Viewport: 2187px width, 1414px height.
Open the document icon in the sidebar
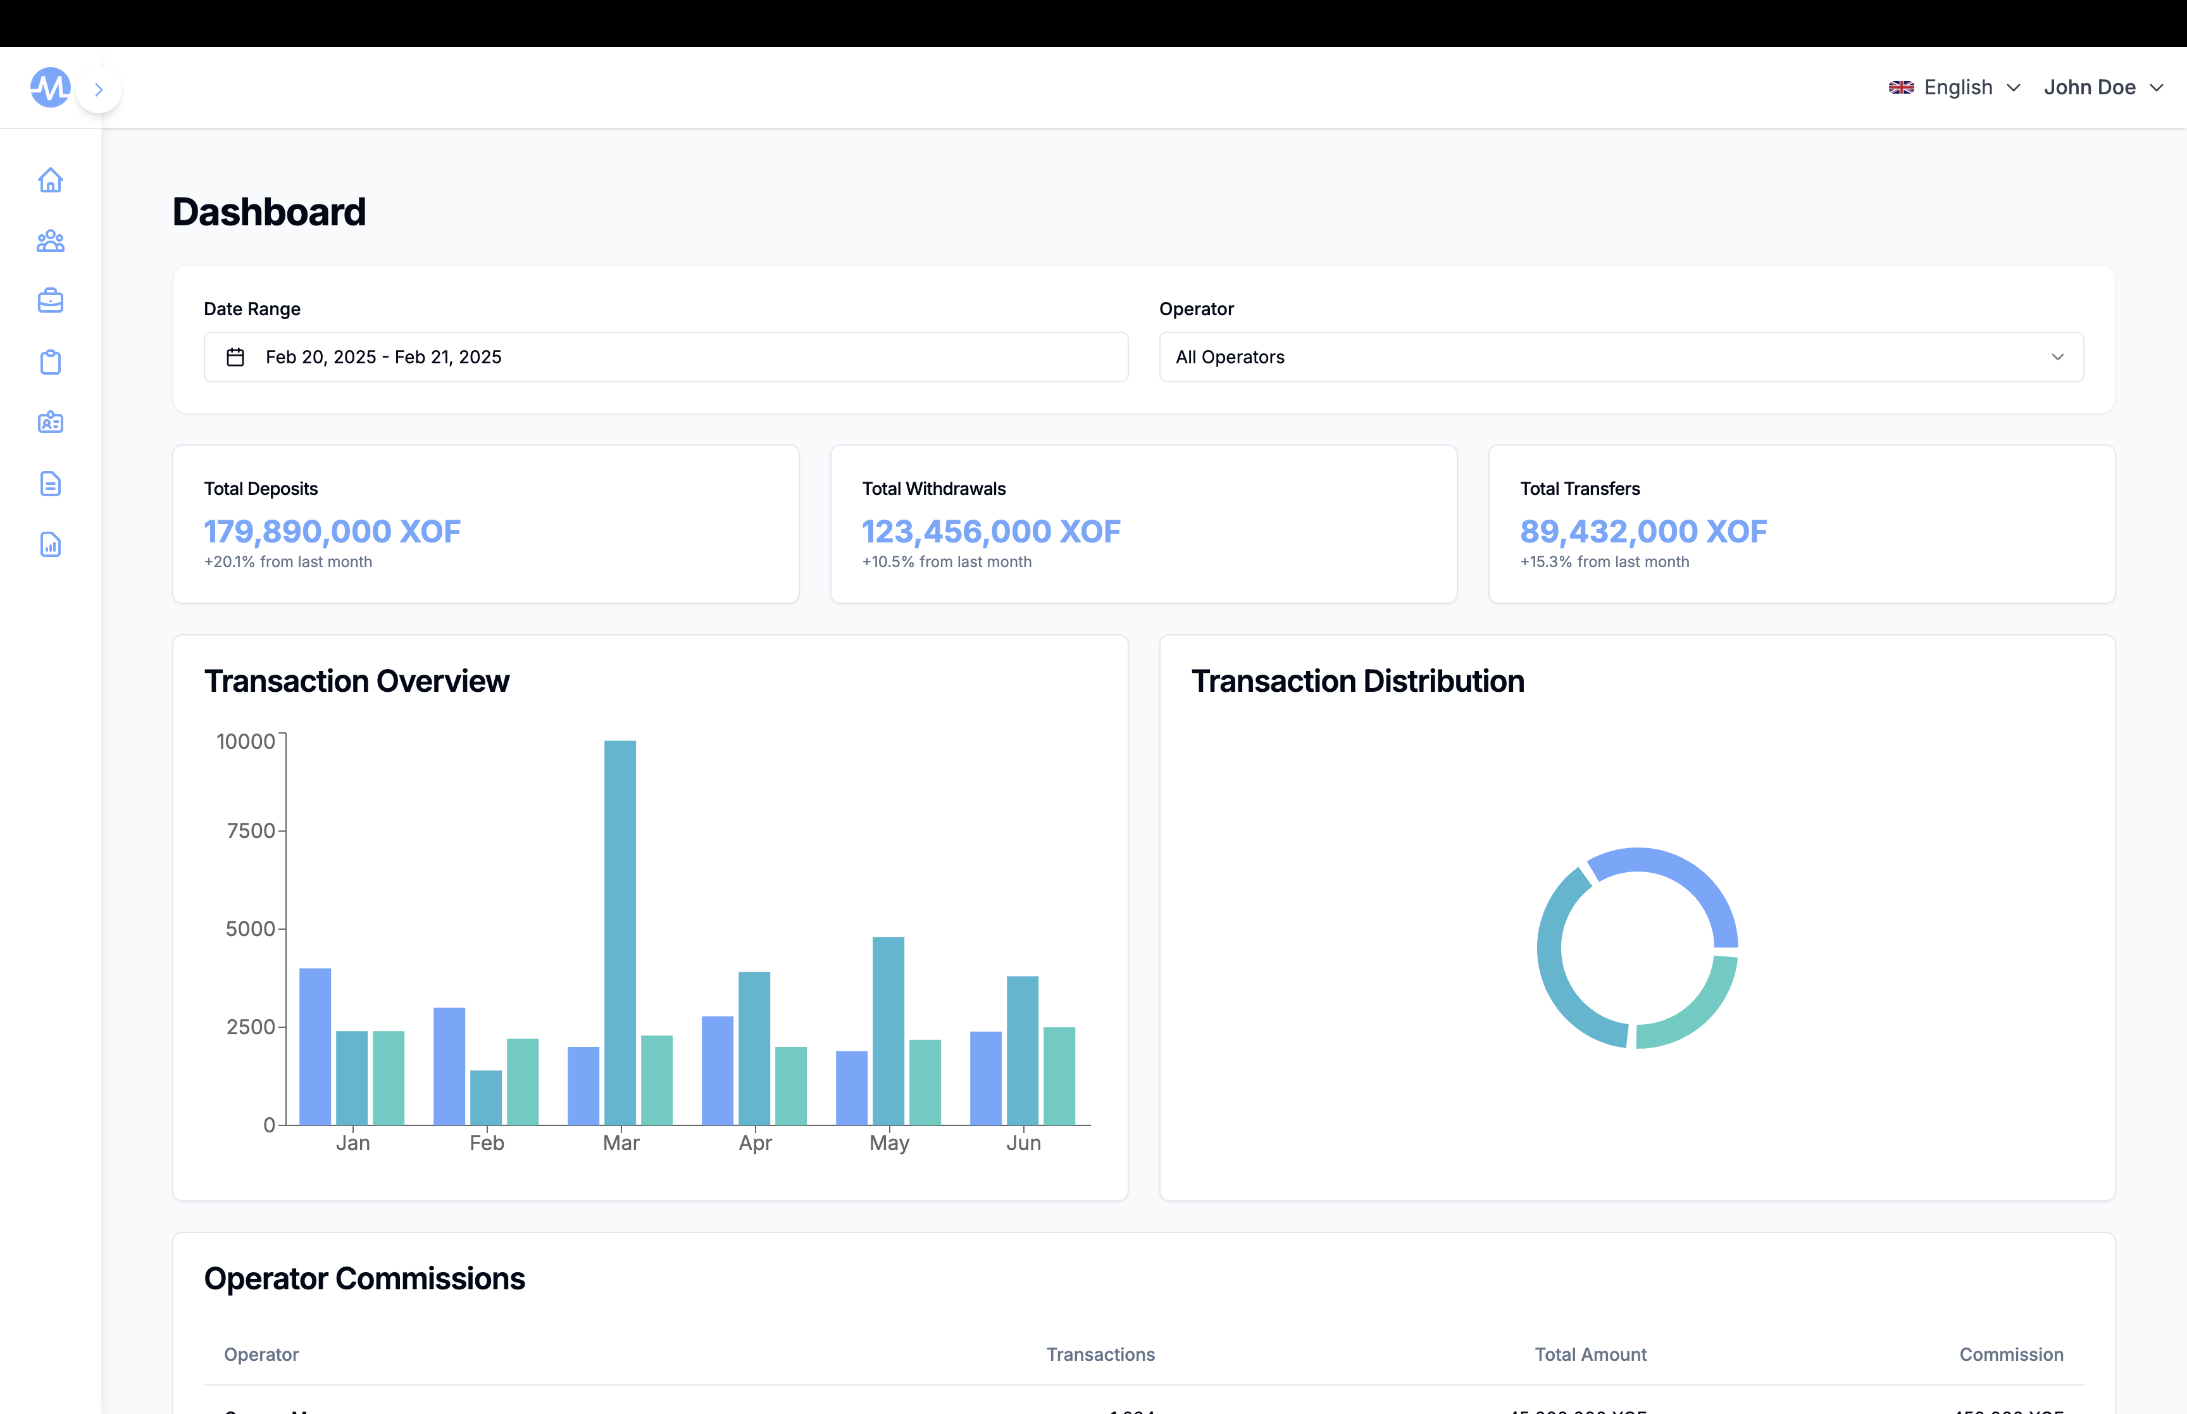pyautogui.click(x=51, y=484)
